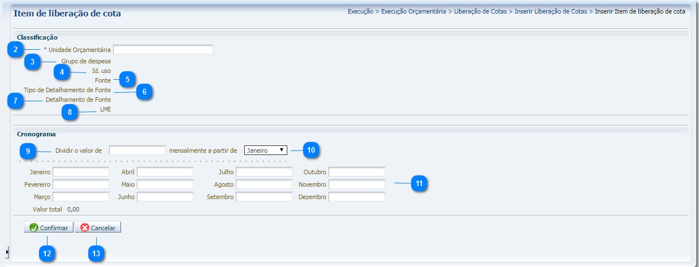Focus the Abril amount input
The width and height of the screenshot is (699, 267).
165,171
